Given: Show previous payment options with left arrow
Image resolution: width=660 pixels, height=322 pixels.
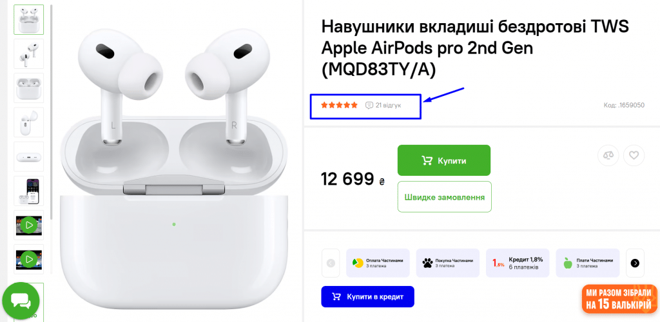Looking at the screenshot, I should coord(331,263).
